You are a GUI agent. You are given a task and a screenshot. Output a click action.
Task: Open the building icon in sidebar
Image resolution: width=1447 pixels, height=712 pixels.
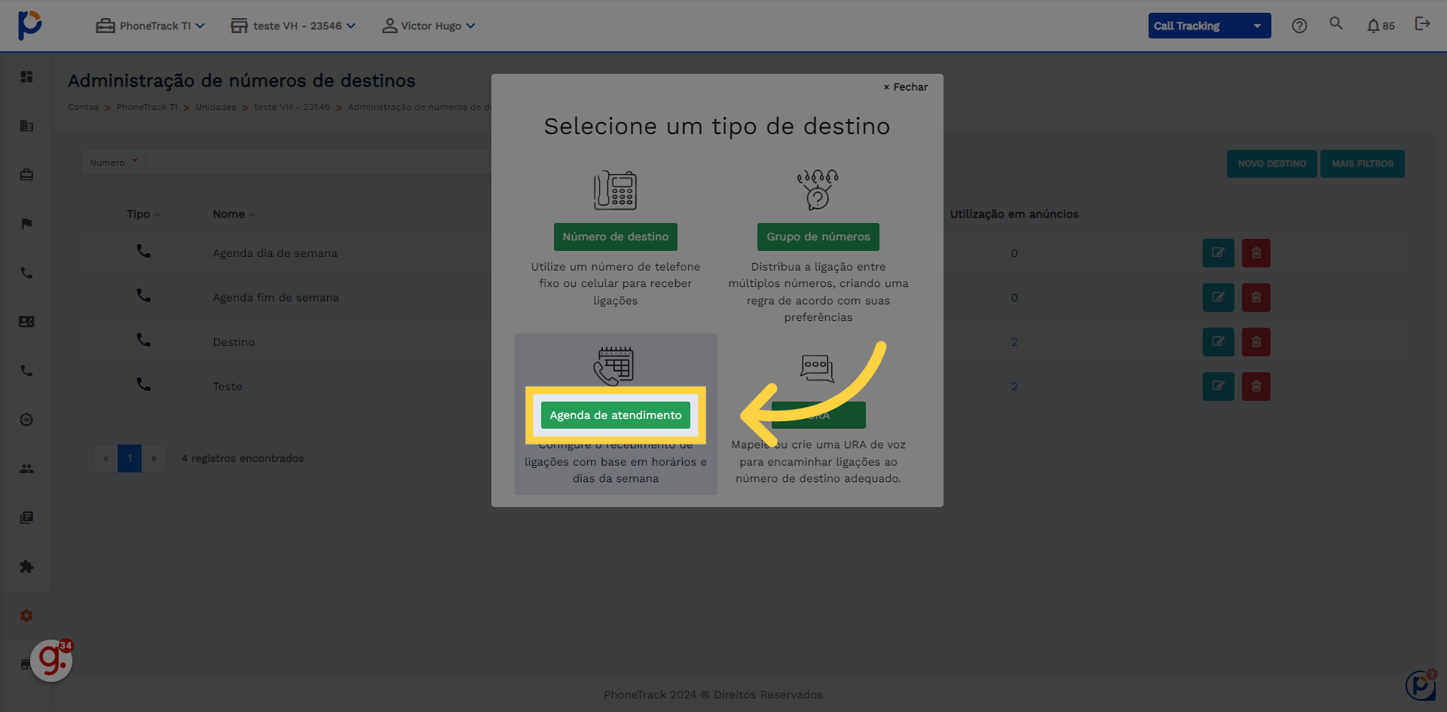click(x=26, y=126)
